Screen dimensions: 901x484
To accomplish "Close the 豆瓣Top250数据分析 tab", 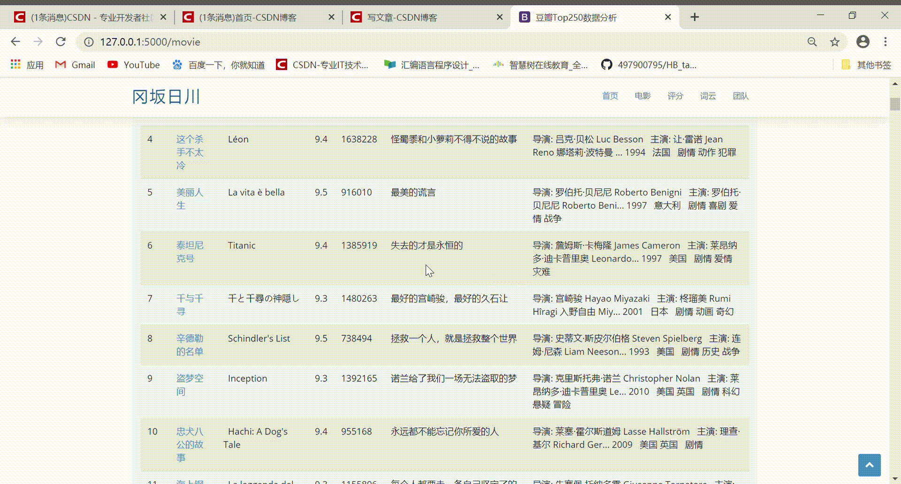I will point(668,17).
